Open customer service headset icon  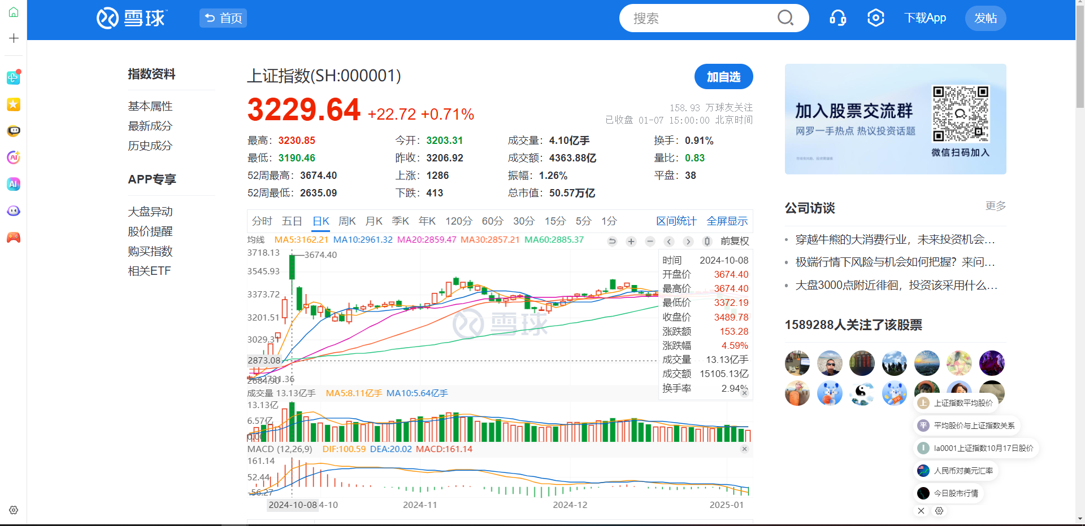pos(838,18)
